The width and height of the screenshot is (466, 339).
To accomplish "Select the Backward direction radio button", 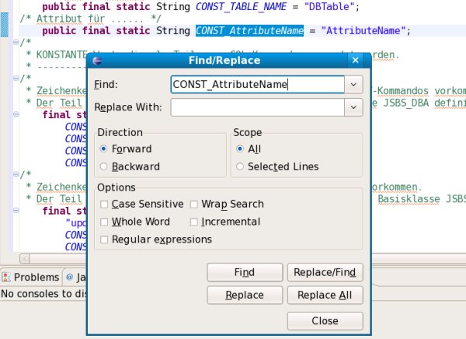I will 104,166.
